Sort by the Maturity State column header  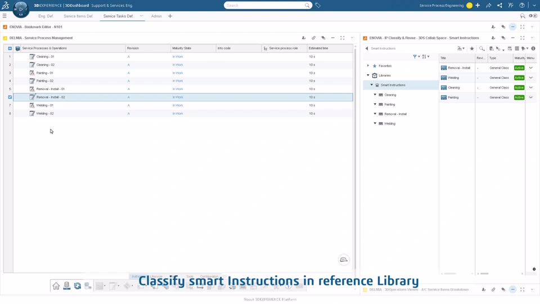pyautogui.click(x=193, y=48)
